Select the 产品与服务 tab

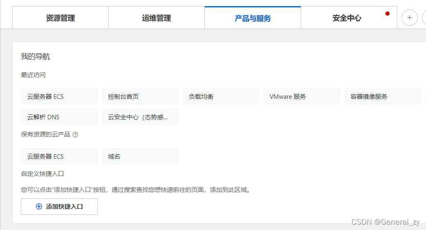point(253,18)
